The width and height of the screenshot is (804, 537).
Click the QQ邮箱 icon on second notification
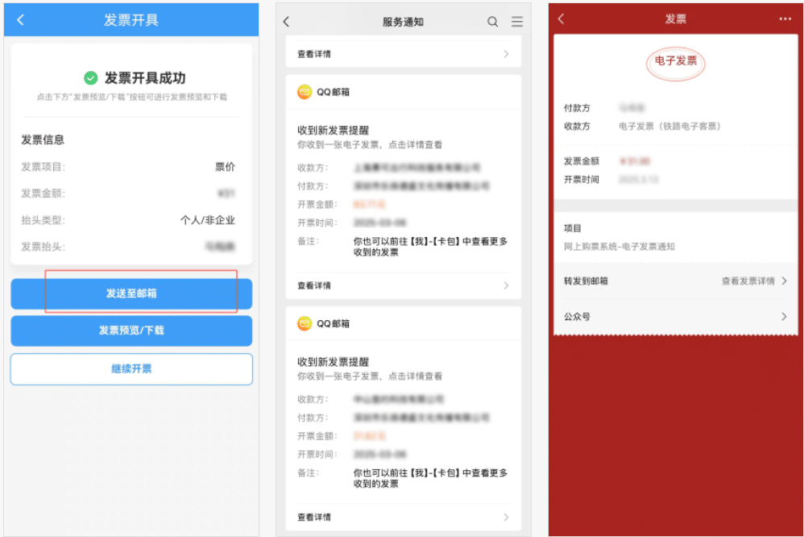pyautogui.click(x=305, y=323)
